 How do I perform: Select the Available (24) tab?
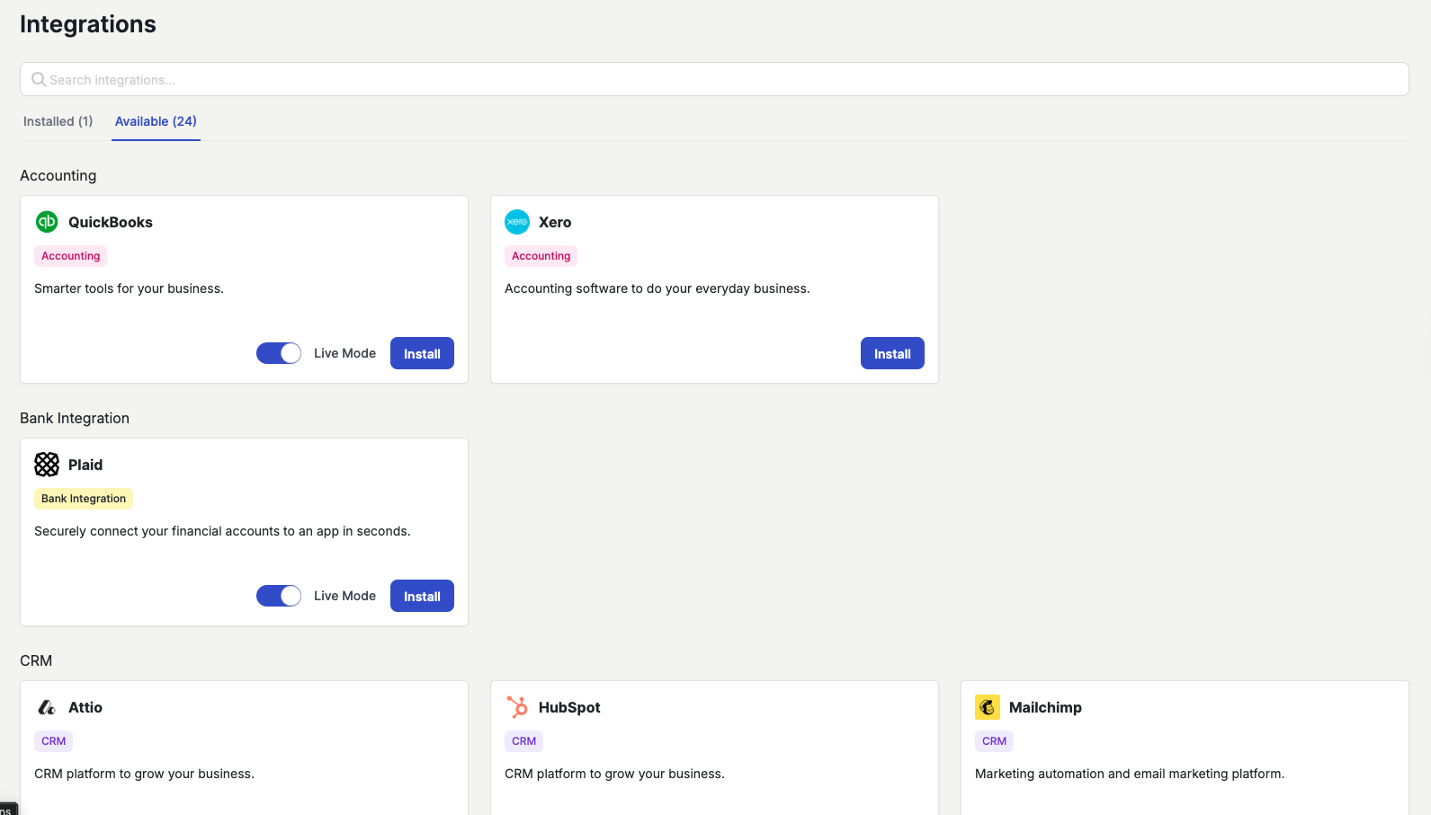coord(156,121)
